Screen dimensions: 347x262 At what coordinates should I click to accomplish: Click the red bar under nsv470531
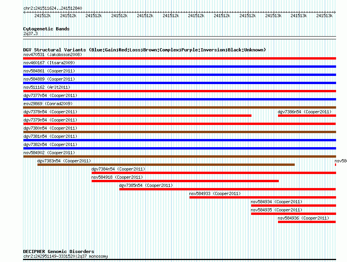point(179,58)
